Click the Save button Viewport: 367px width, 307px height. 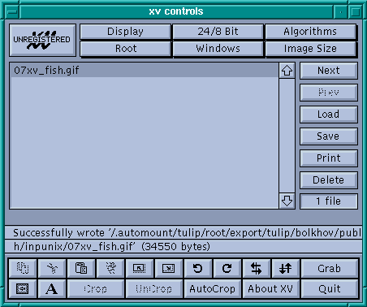(x=329, y=136)
